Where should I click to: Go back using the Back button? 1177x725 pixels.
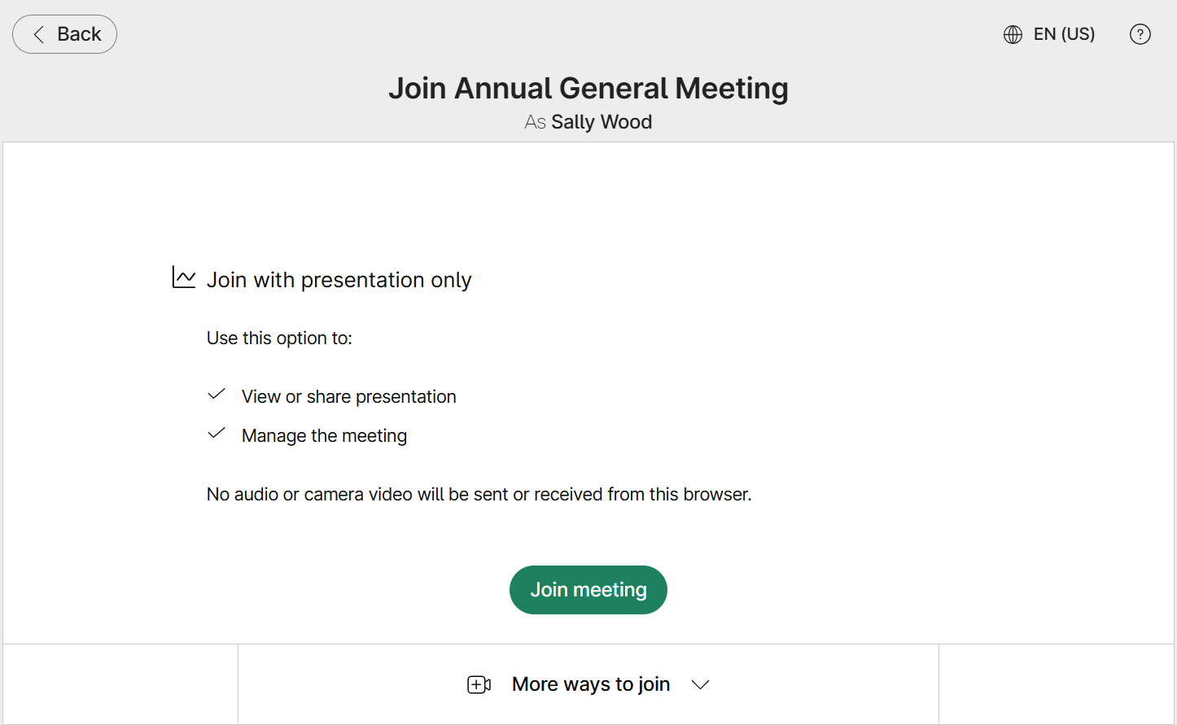pyautogui.click(x=64, y=34)
